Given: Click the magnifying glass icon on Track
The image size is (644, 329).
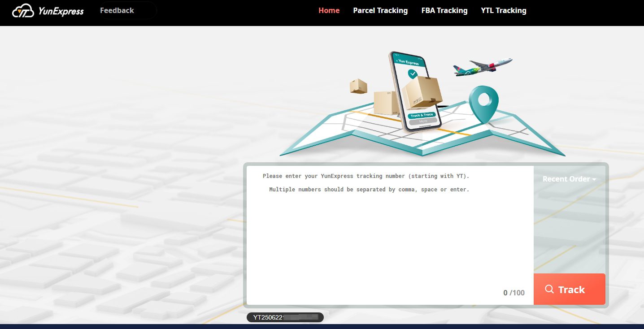Looking at the screenshot, I should [x=549, y=289].
